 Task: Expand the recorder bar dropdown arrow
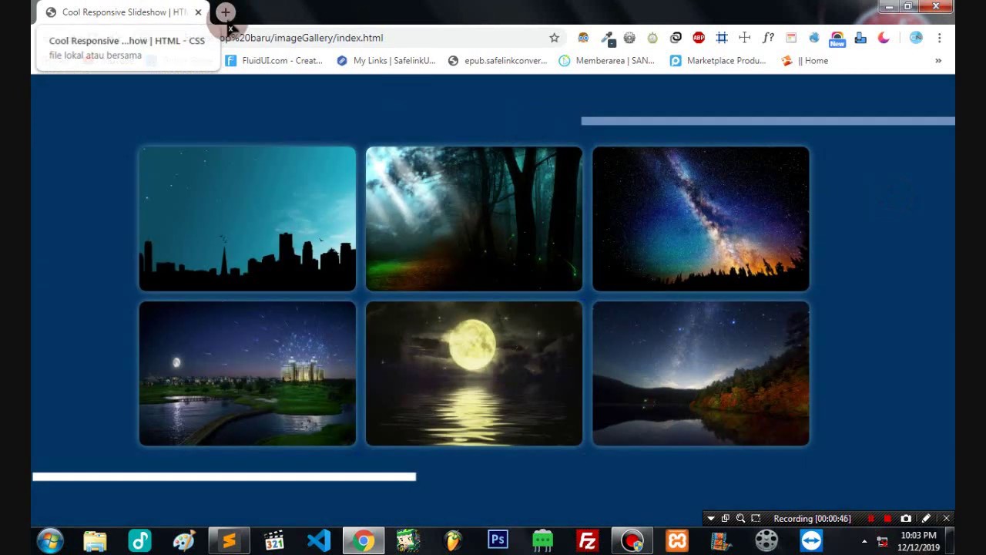click(711, 519)
